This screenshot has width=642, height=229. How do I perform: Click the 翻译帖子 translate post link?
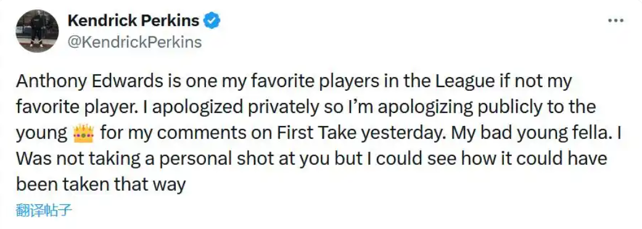tap(44, 210)
